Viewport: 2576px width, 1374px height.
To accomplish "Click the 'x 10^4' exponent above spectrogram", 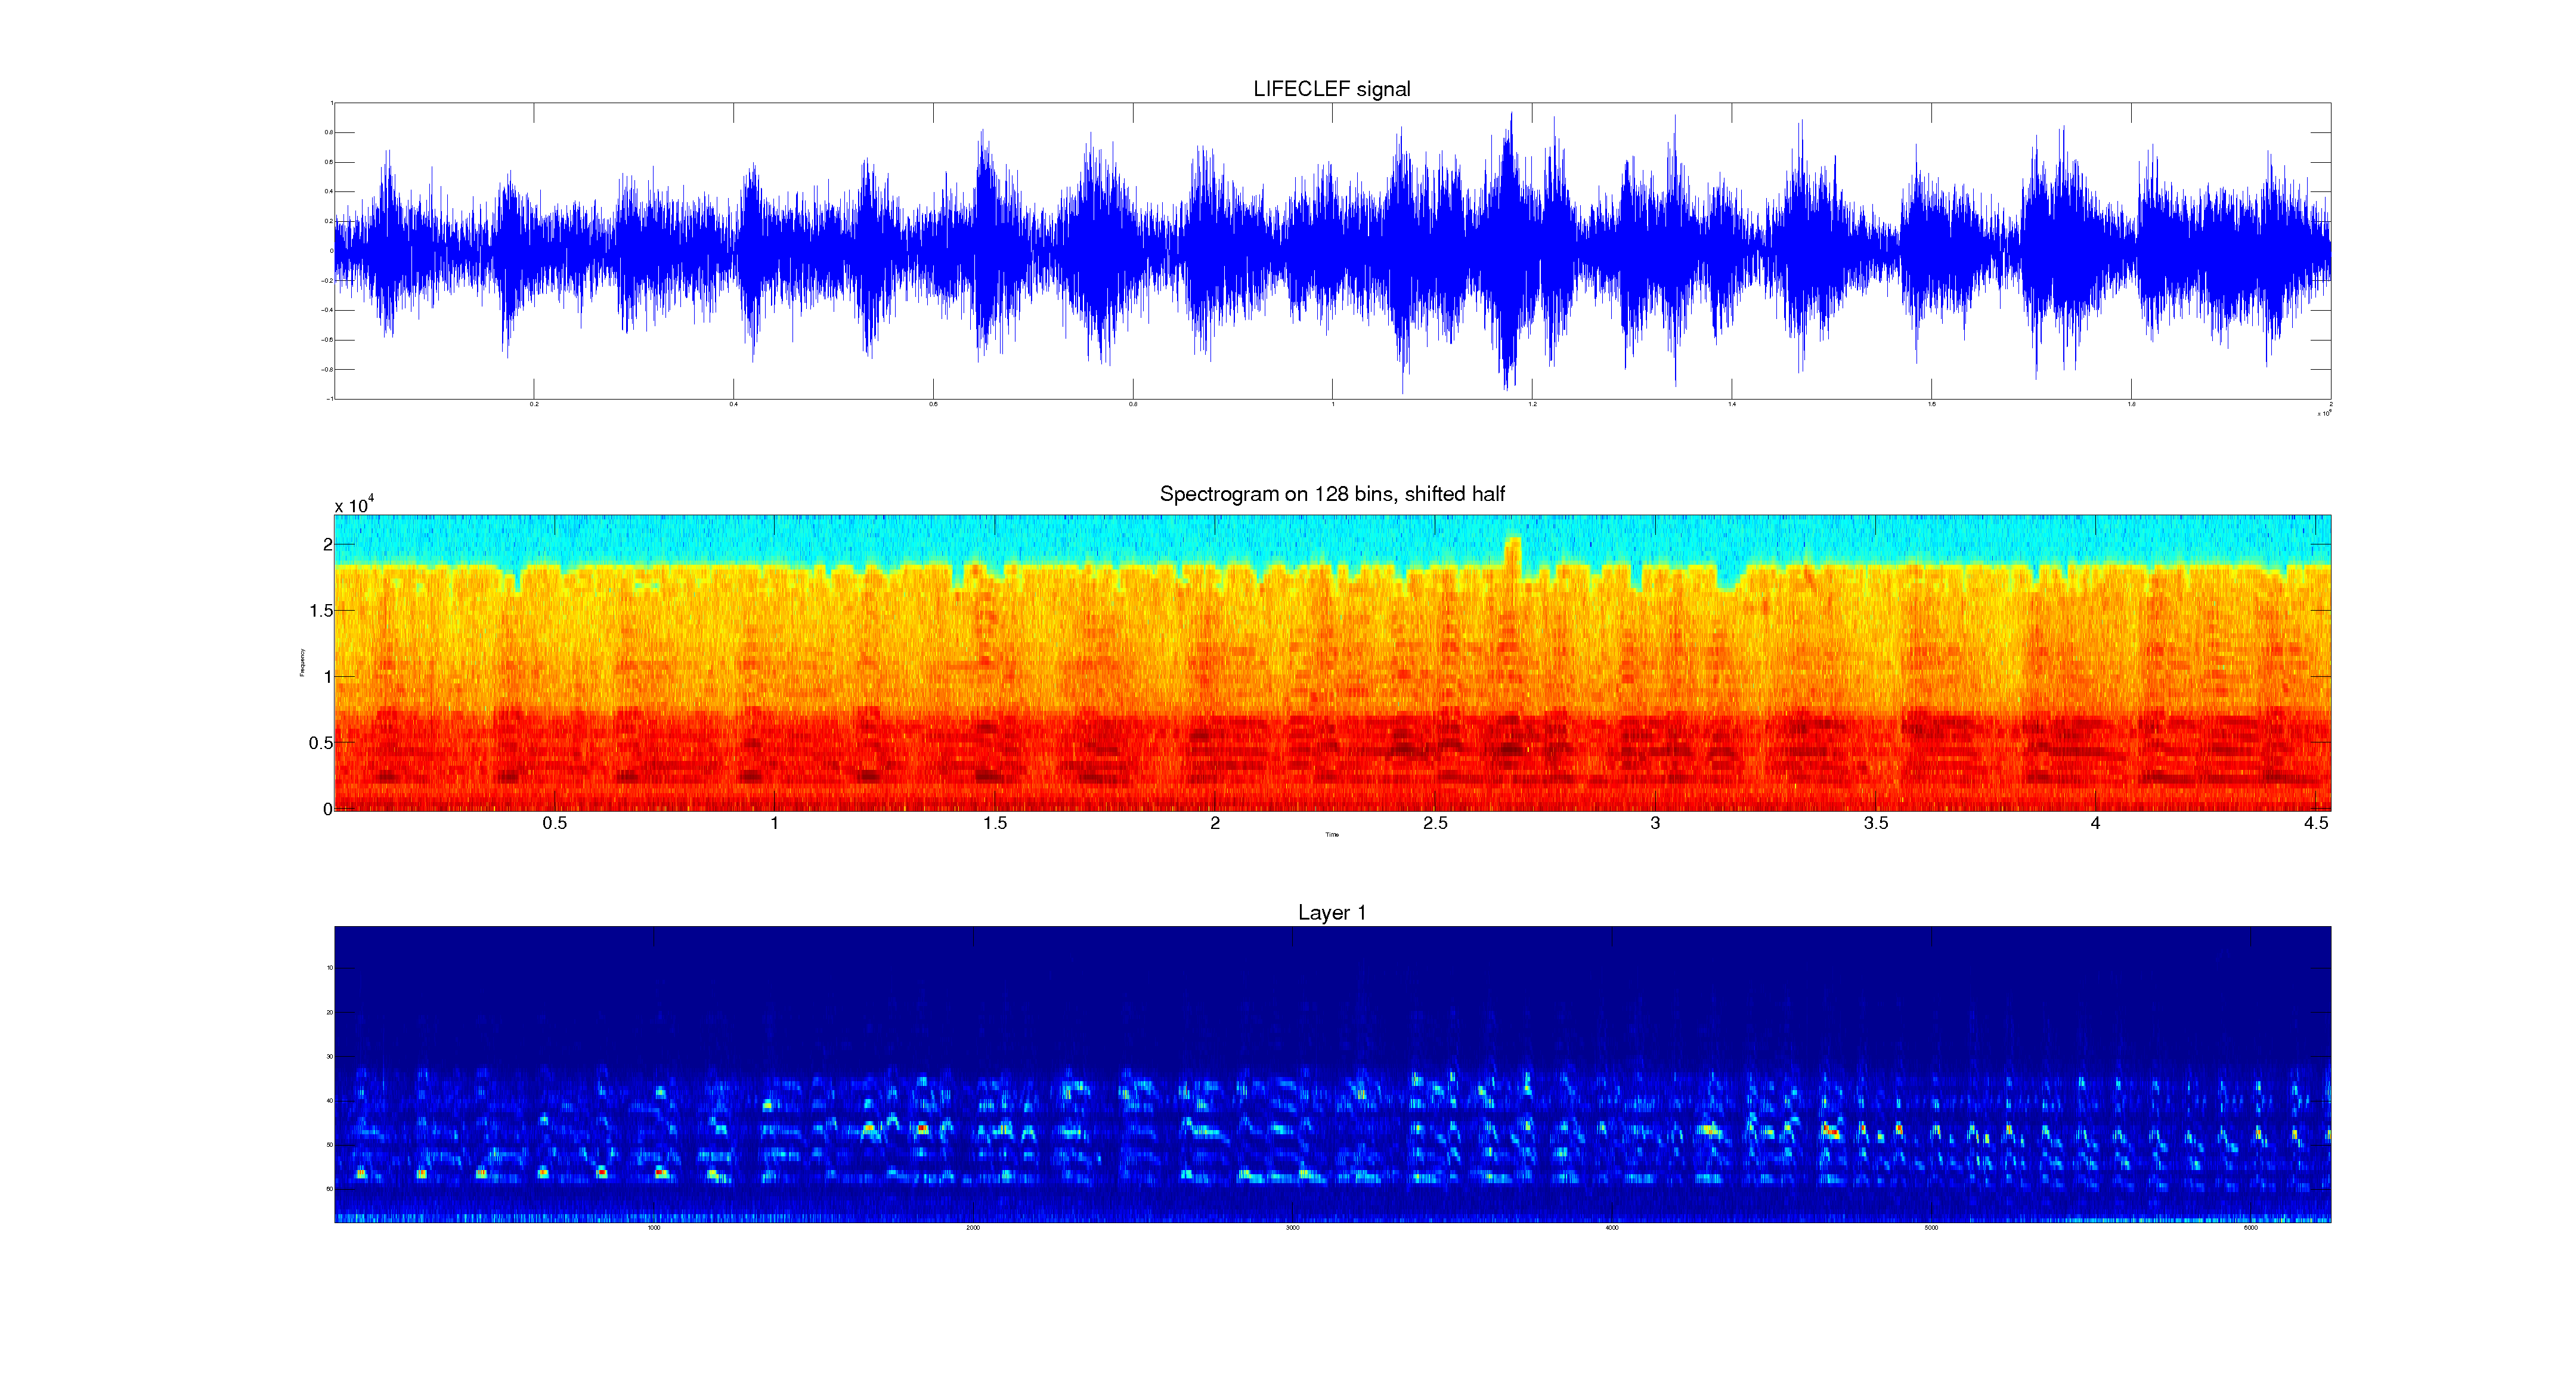I will (x=354, y=505).
